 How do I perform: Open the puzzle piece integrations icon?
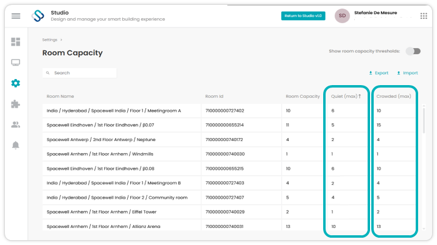pos(16,104)
